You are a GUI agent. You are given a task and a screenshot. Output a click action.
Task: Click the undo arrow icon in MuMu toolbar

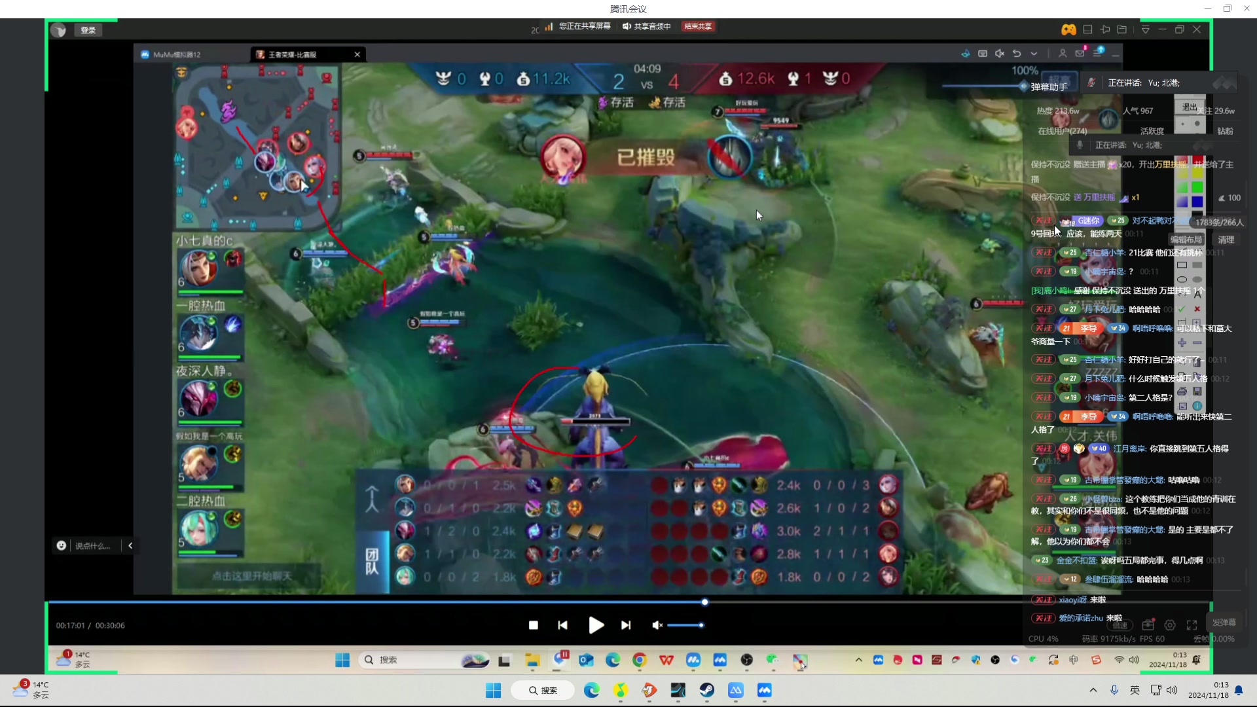[1017, 54]
